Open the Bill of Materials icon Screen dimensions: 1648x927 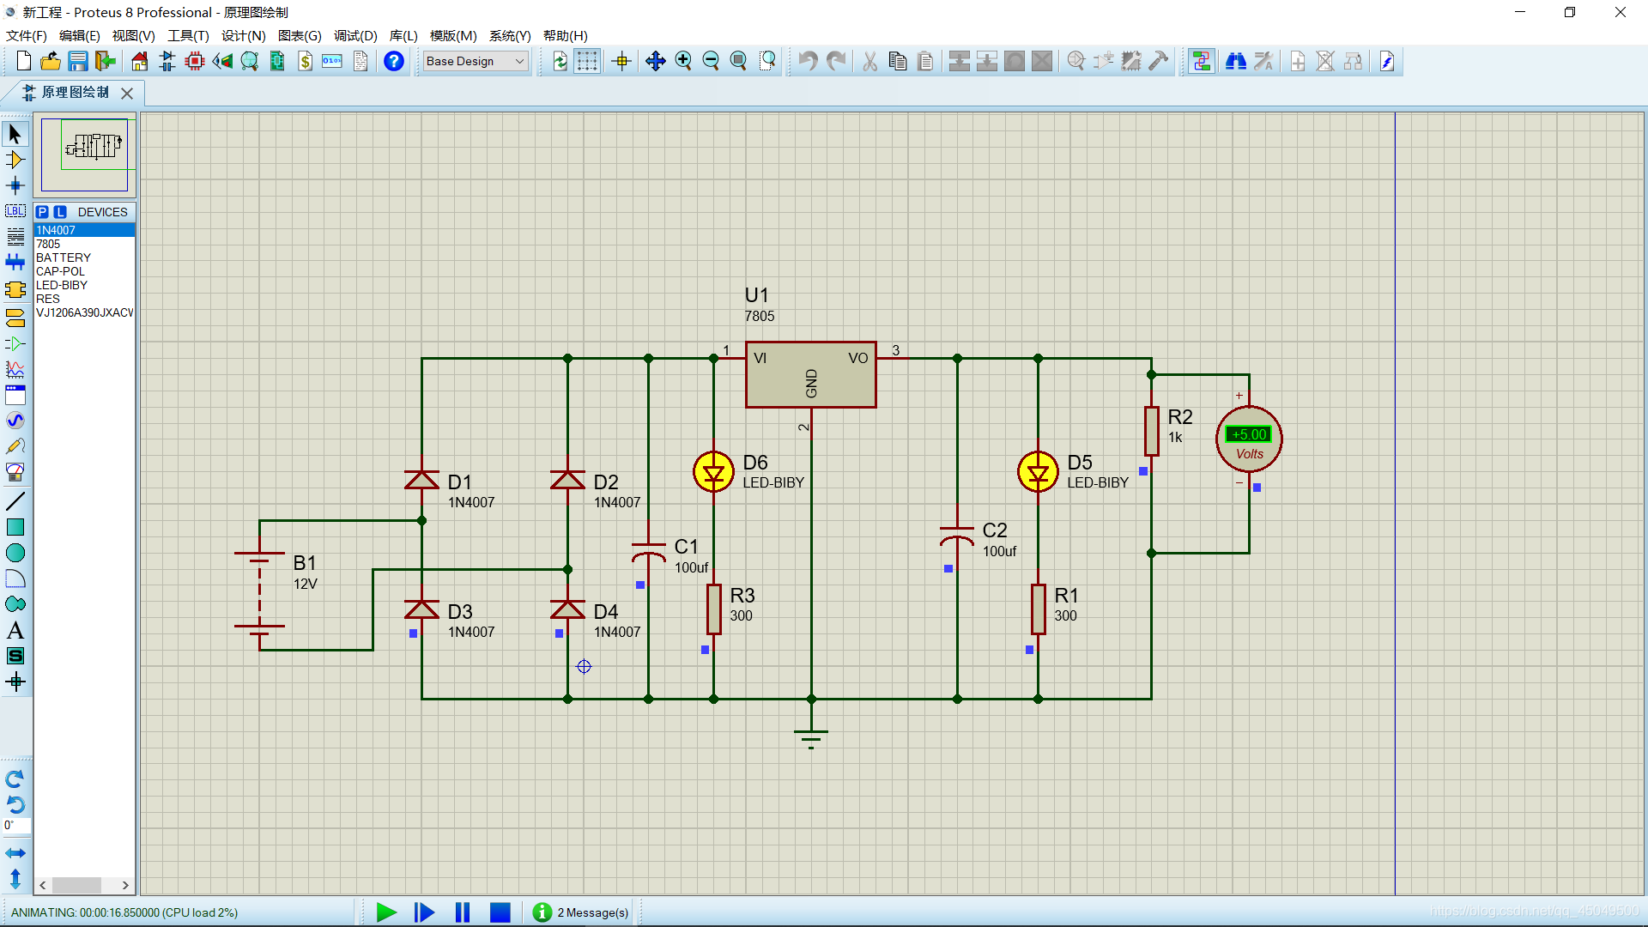pyautogui.click(x=305, y=61)
